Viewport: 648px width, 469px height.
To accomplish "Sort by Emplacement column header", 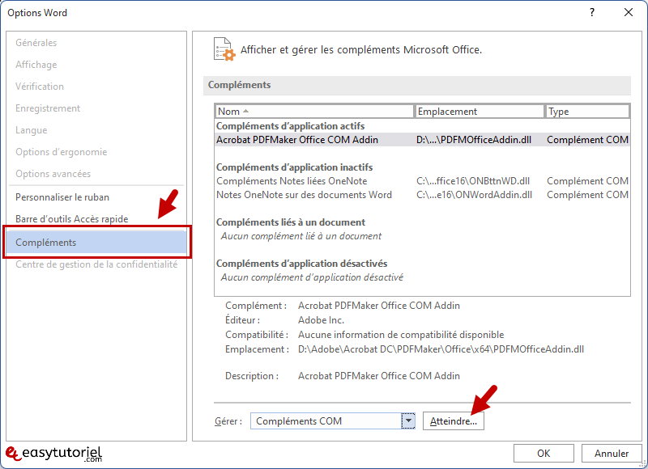I will 480,112.
